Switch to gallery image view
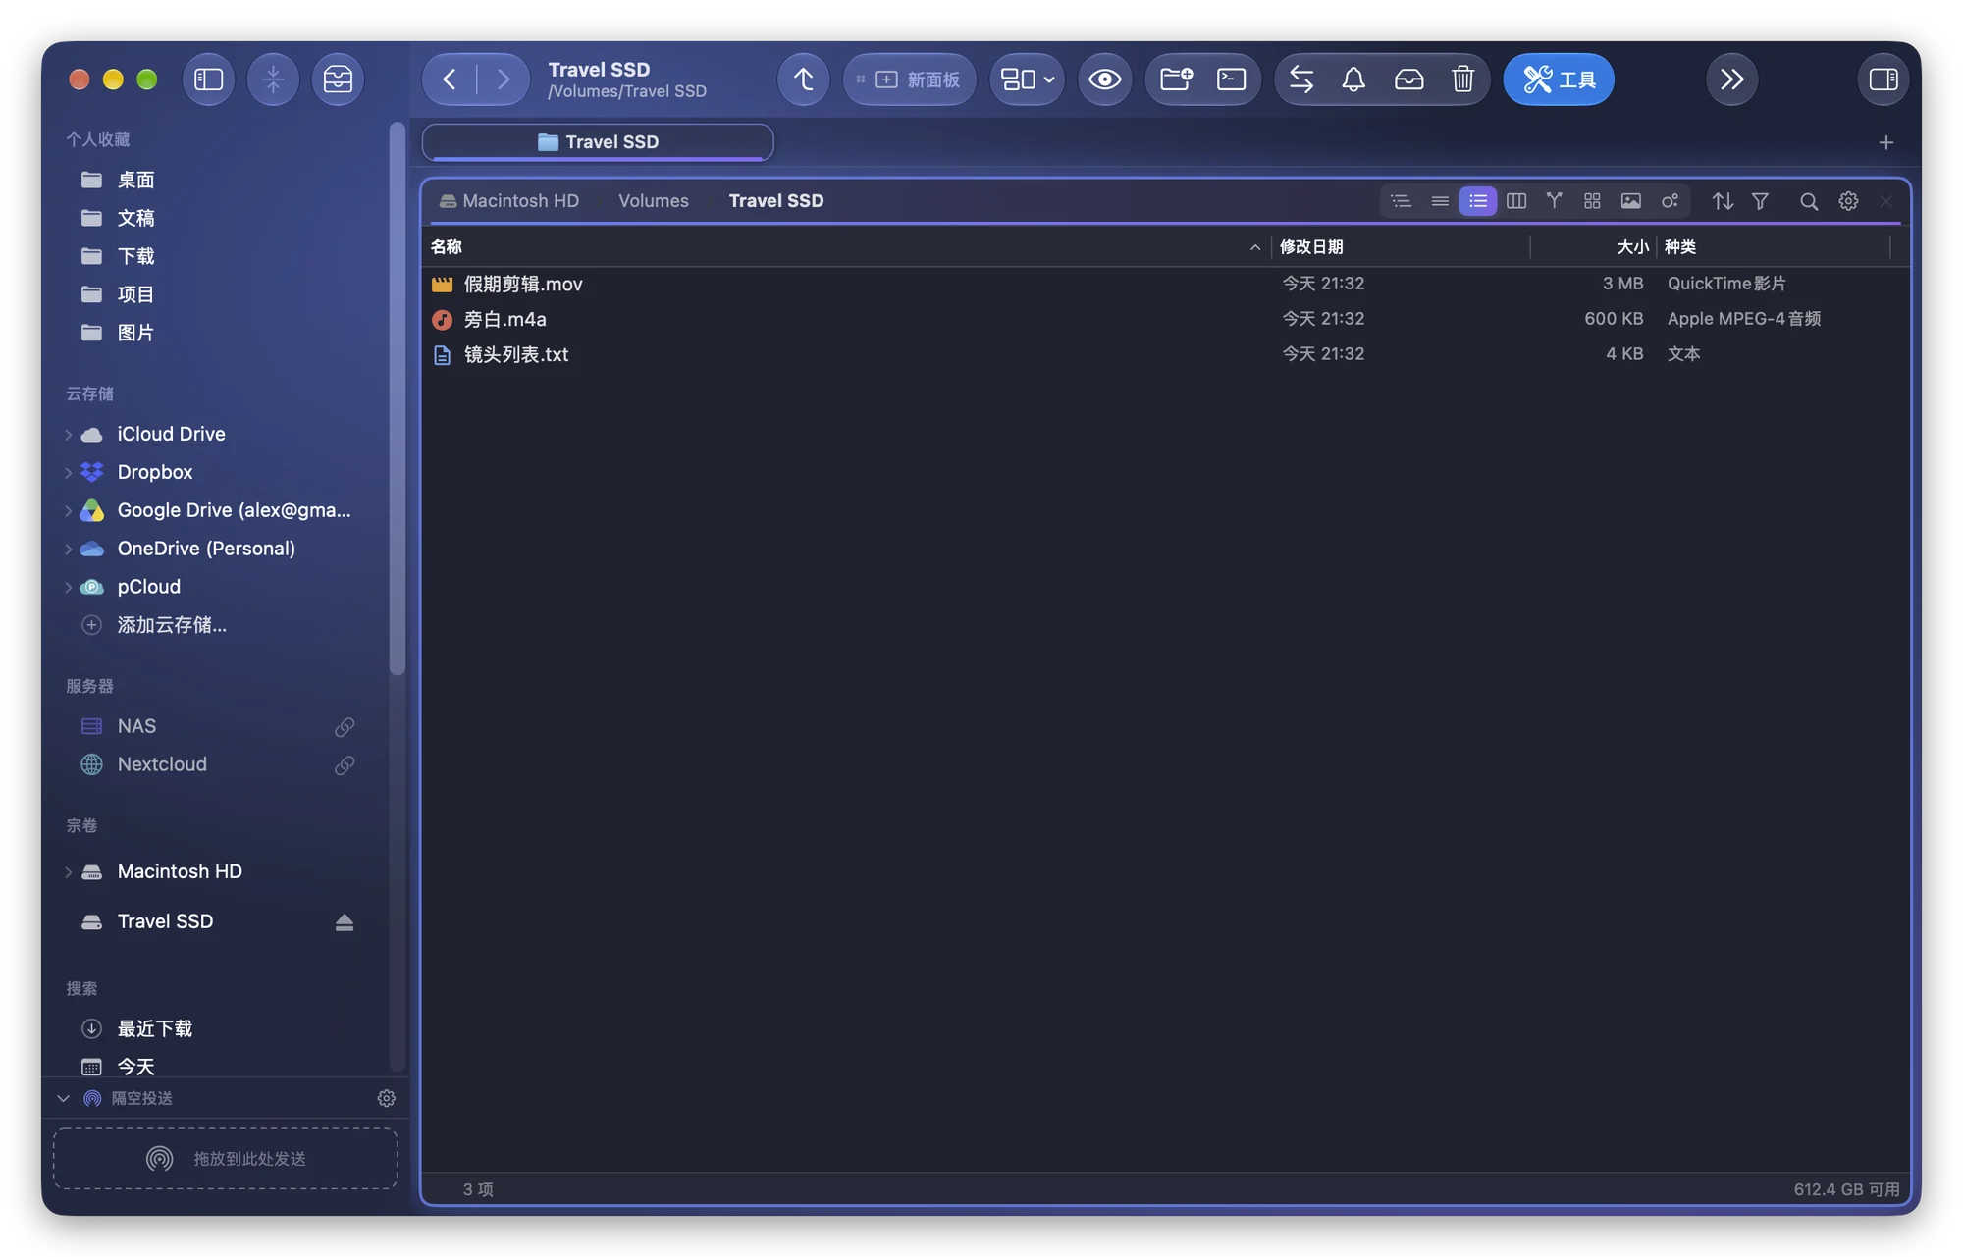This screenshot has height=1257, width=1963. click(x=1630, y=201)
